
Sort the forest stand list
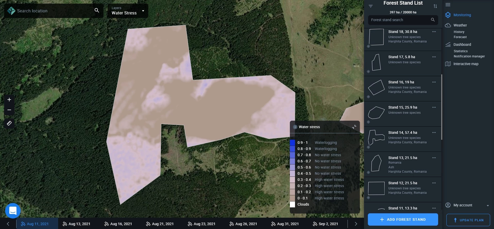point(435,6)
